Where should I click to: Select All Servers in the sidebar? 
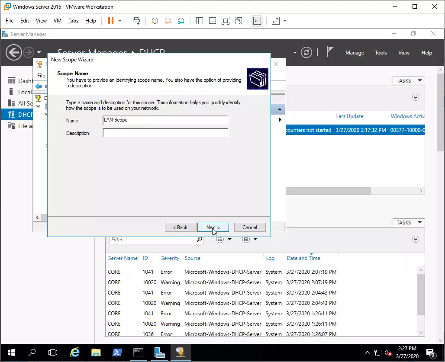point(20,103)
